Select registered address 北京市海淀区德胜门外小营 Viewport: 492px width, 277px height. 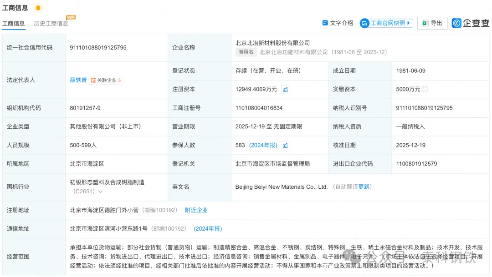(104, 210)
